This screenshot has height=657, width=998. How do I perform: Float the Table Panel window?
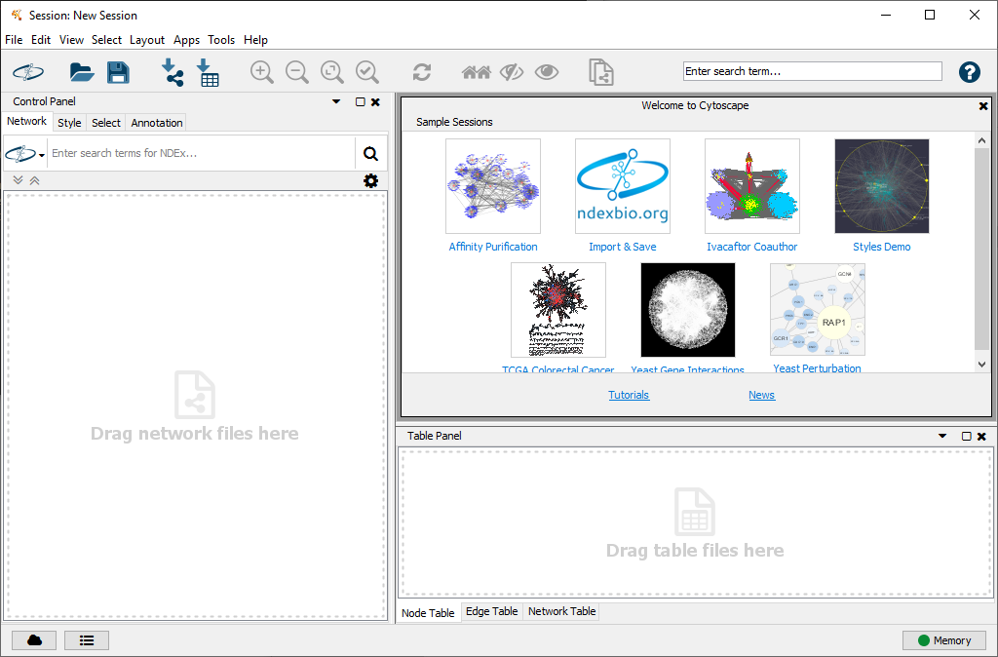click(966, 436)
